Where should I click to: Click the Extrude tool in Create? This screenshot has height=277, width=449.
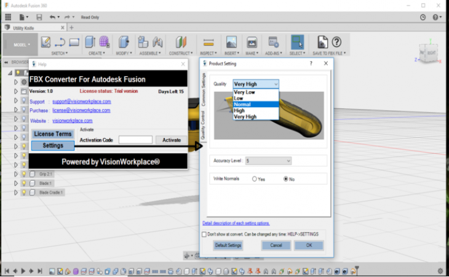point(90,42)
